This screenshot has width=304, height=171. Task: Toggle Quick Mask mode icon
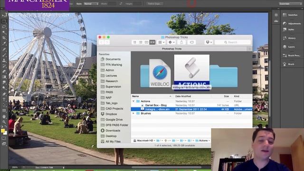4,138
